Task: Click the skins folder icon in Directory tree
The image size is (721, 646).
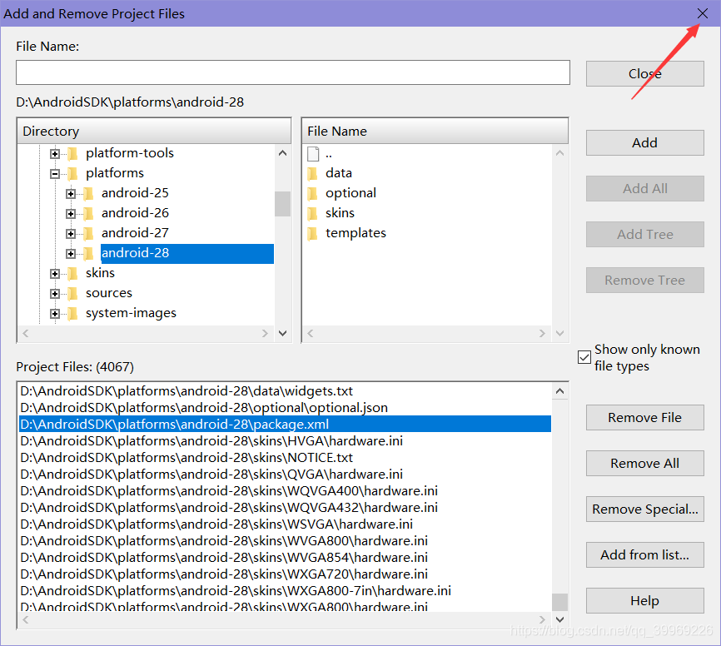Action: [x=72, y=274]
